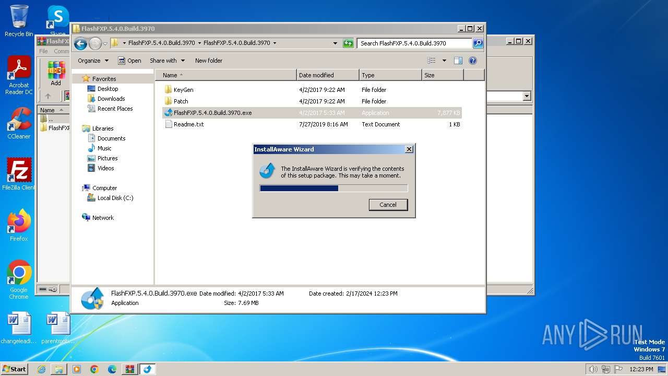The image size is (668, 376).
Task: Open recent locations dropdown arrow
Action: point(105,43)
